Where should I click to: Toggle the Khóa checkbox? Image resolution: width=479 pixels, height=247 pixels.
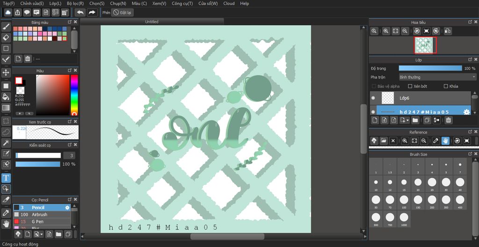pyautogui.click(x=446, y=86)
